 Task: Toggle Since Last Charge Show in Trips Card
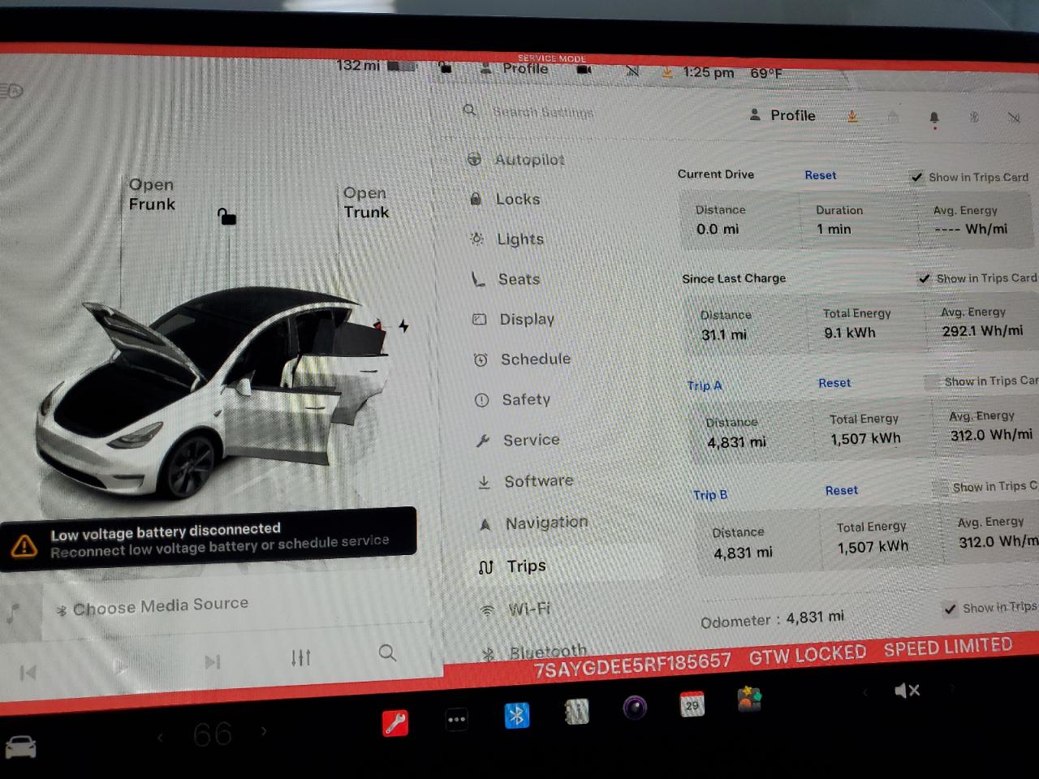925,278
